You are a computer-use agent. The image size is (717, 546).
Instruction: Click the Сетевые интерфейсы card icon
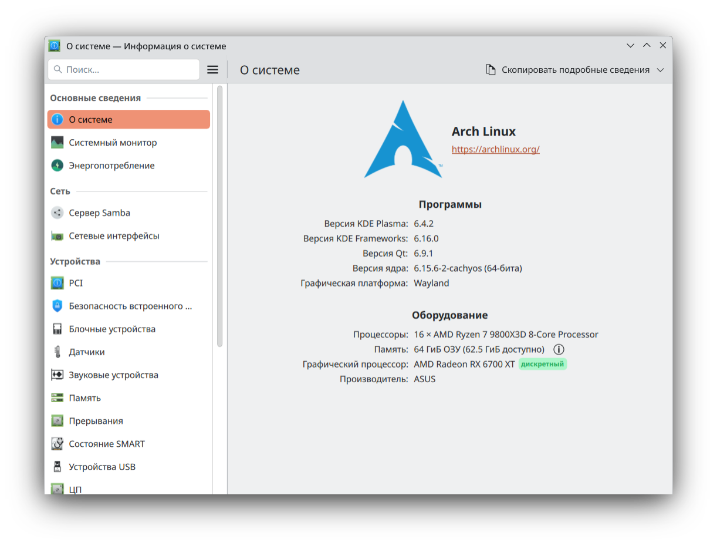pyautogui.click(x=57, y=236)
